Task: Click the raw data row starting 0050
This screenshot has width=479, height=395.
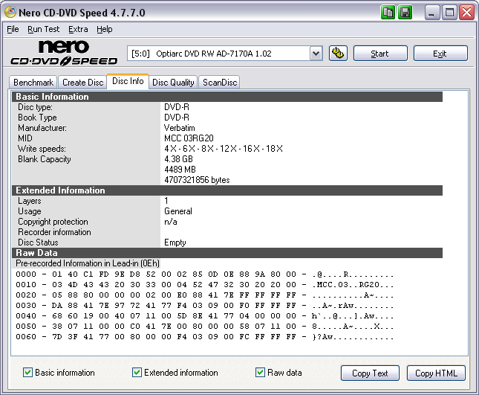Action: point(204,326)
